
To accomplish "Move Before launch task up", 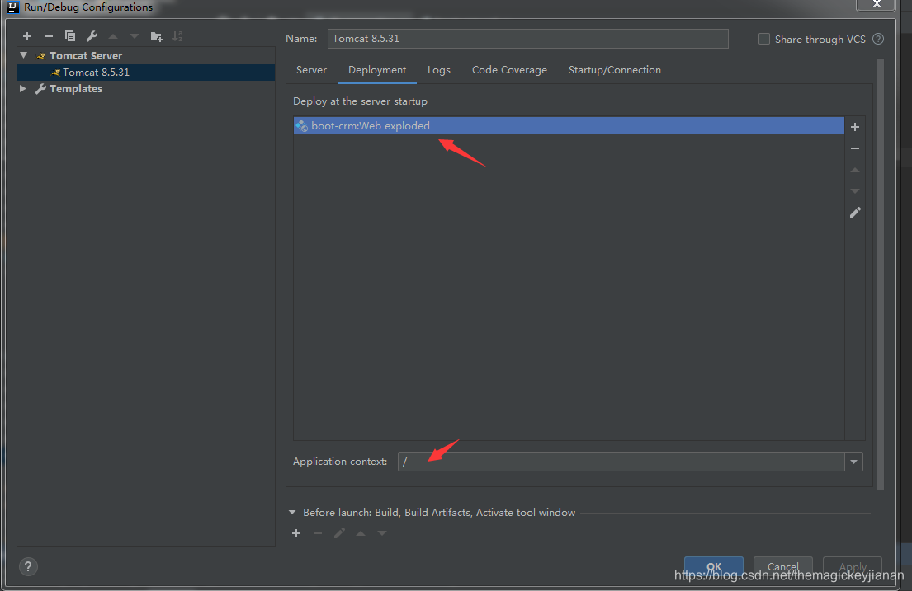I will [361, 532].
